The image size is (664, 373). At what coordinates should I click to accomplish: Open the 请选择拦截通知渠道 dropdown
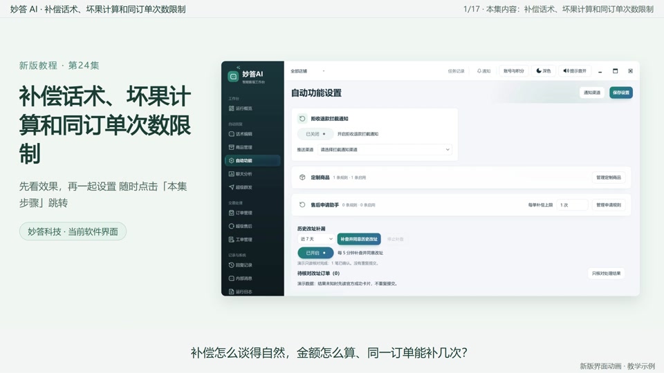[385, 150]
